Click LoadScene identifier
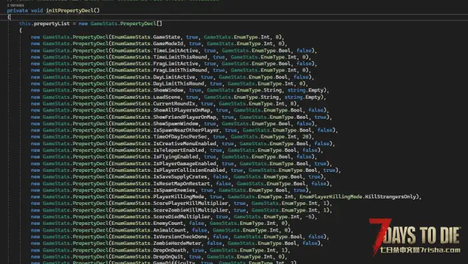Viewport: 468px width, 264px height. (167, 97)
